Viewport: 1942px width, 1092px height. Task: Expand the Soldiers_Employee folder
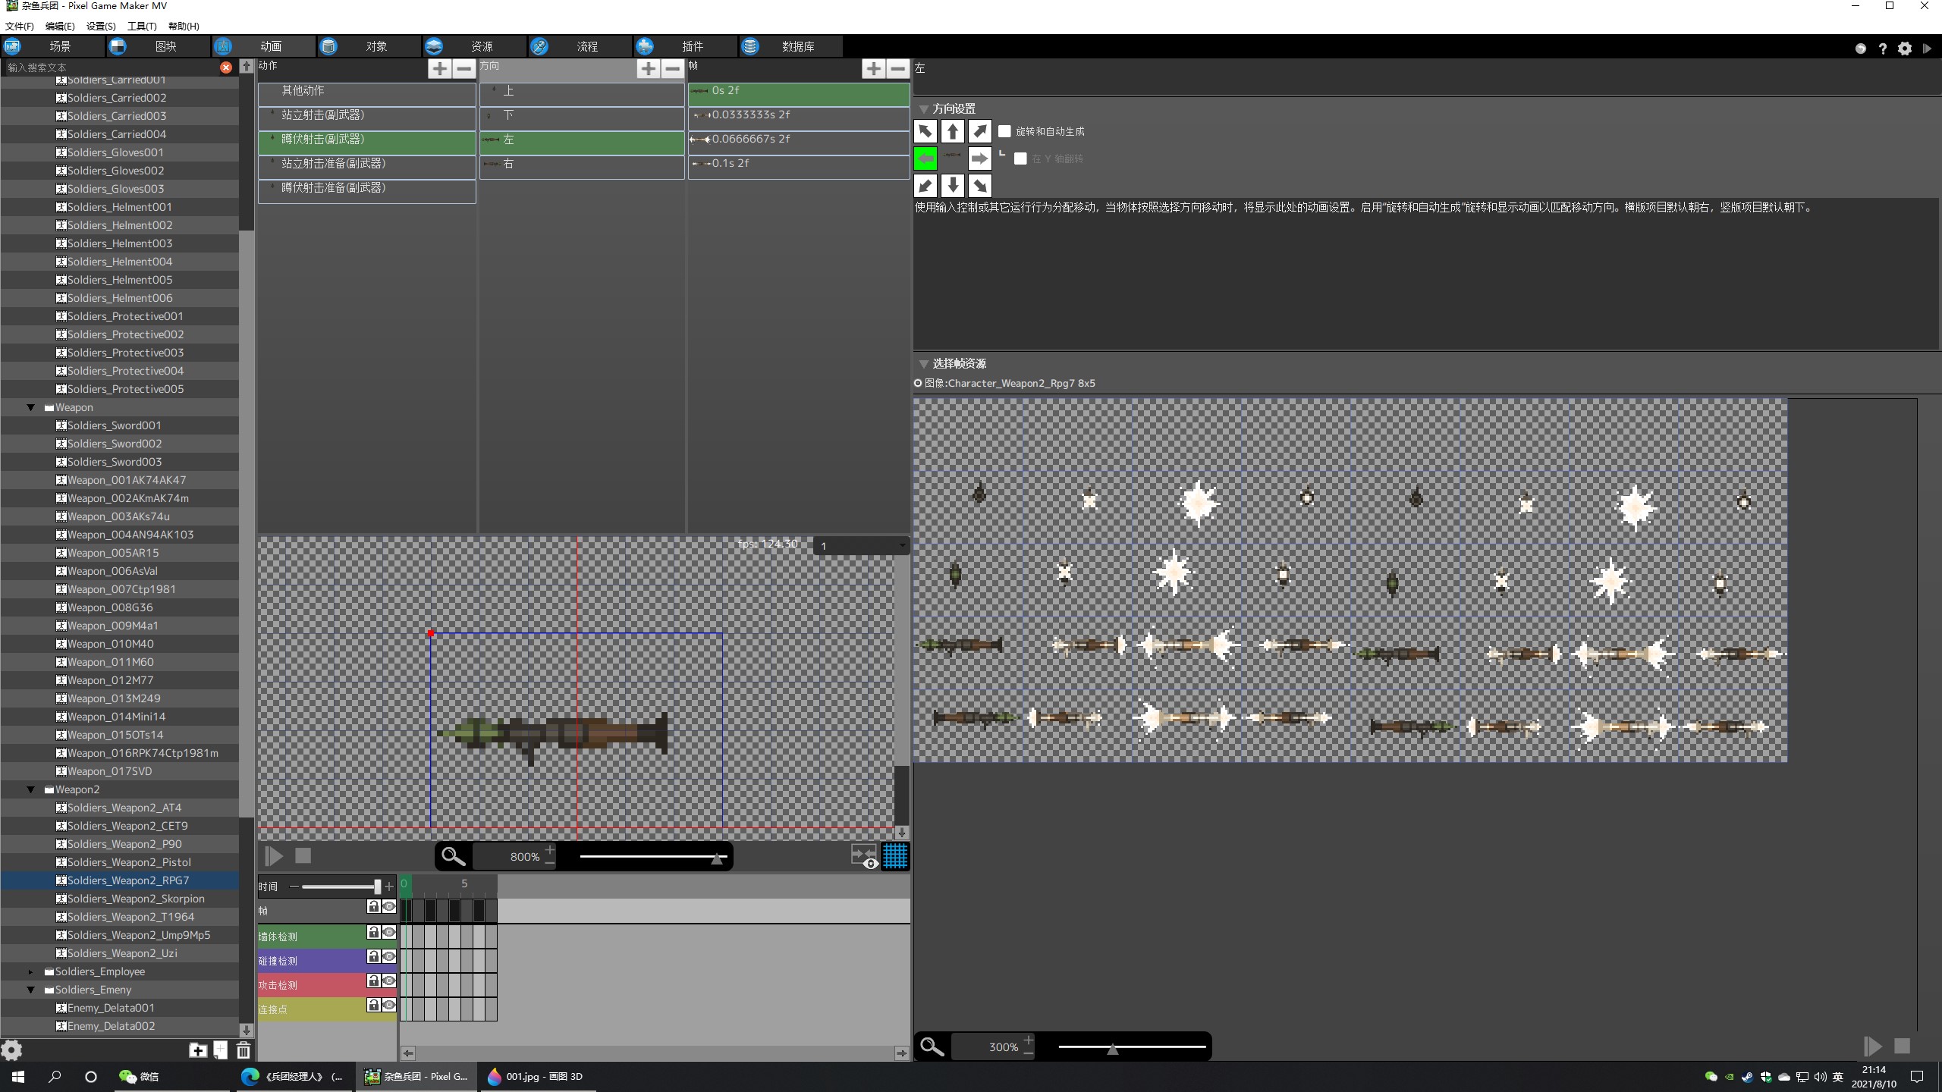(31, 971)
